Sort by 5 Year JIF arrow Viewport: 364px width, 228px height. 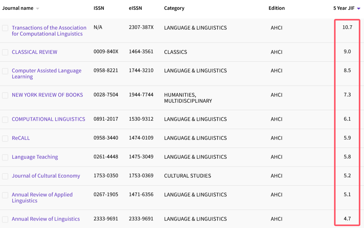coord(359,9)
